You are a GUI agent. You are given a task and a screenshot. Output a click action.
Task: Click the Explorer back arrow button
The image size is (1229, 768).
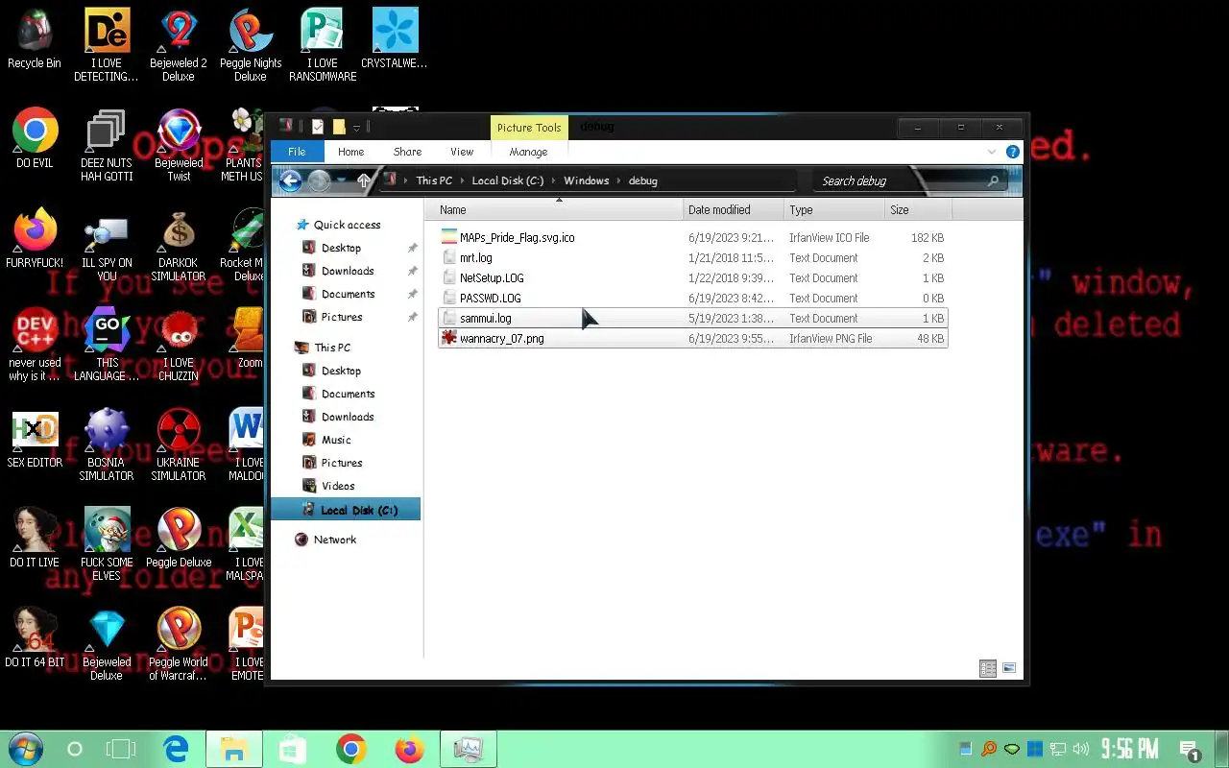[290, 180]
